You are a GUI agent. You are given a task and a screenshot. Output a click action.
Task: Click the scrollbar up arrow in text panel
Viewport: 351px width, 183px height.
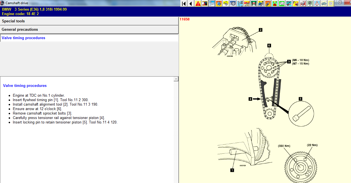[x=176, y=79]
